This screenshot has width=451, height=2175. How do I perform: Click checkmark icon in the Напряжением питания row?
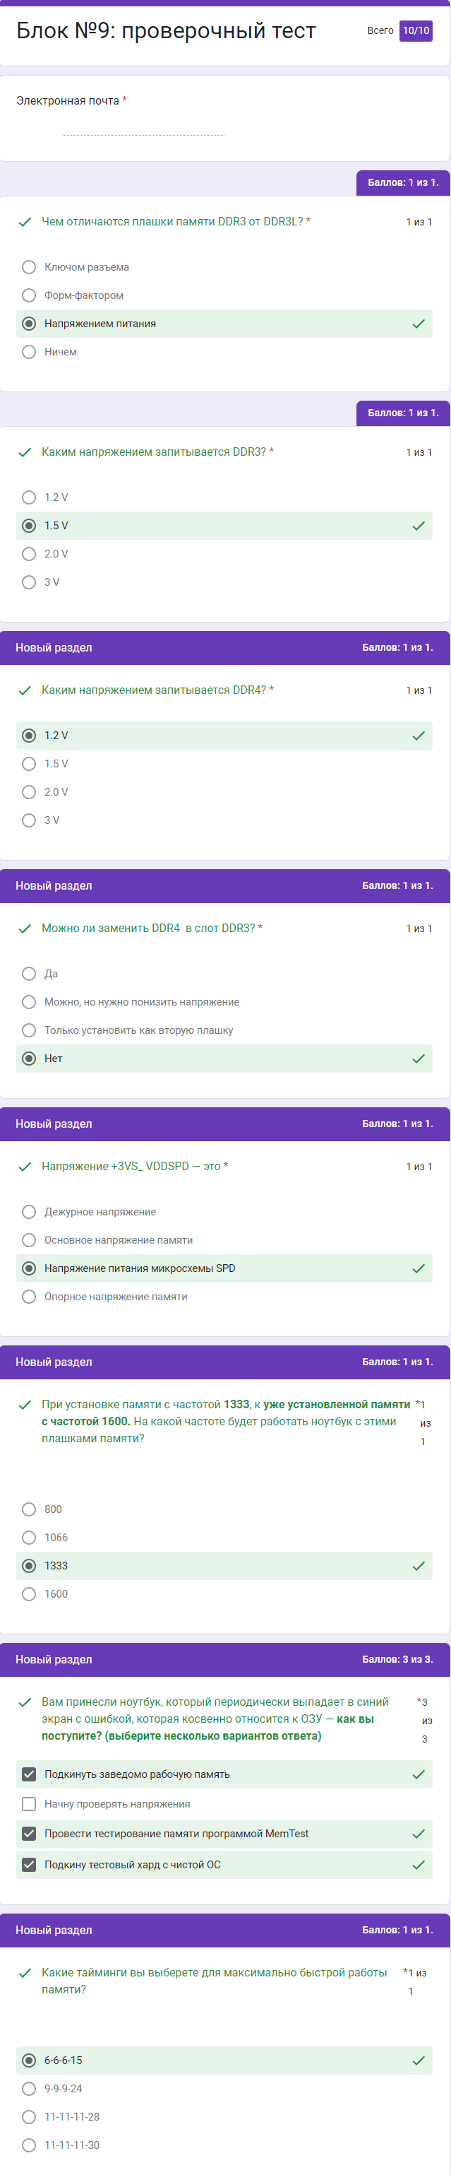point(418,324)
